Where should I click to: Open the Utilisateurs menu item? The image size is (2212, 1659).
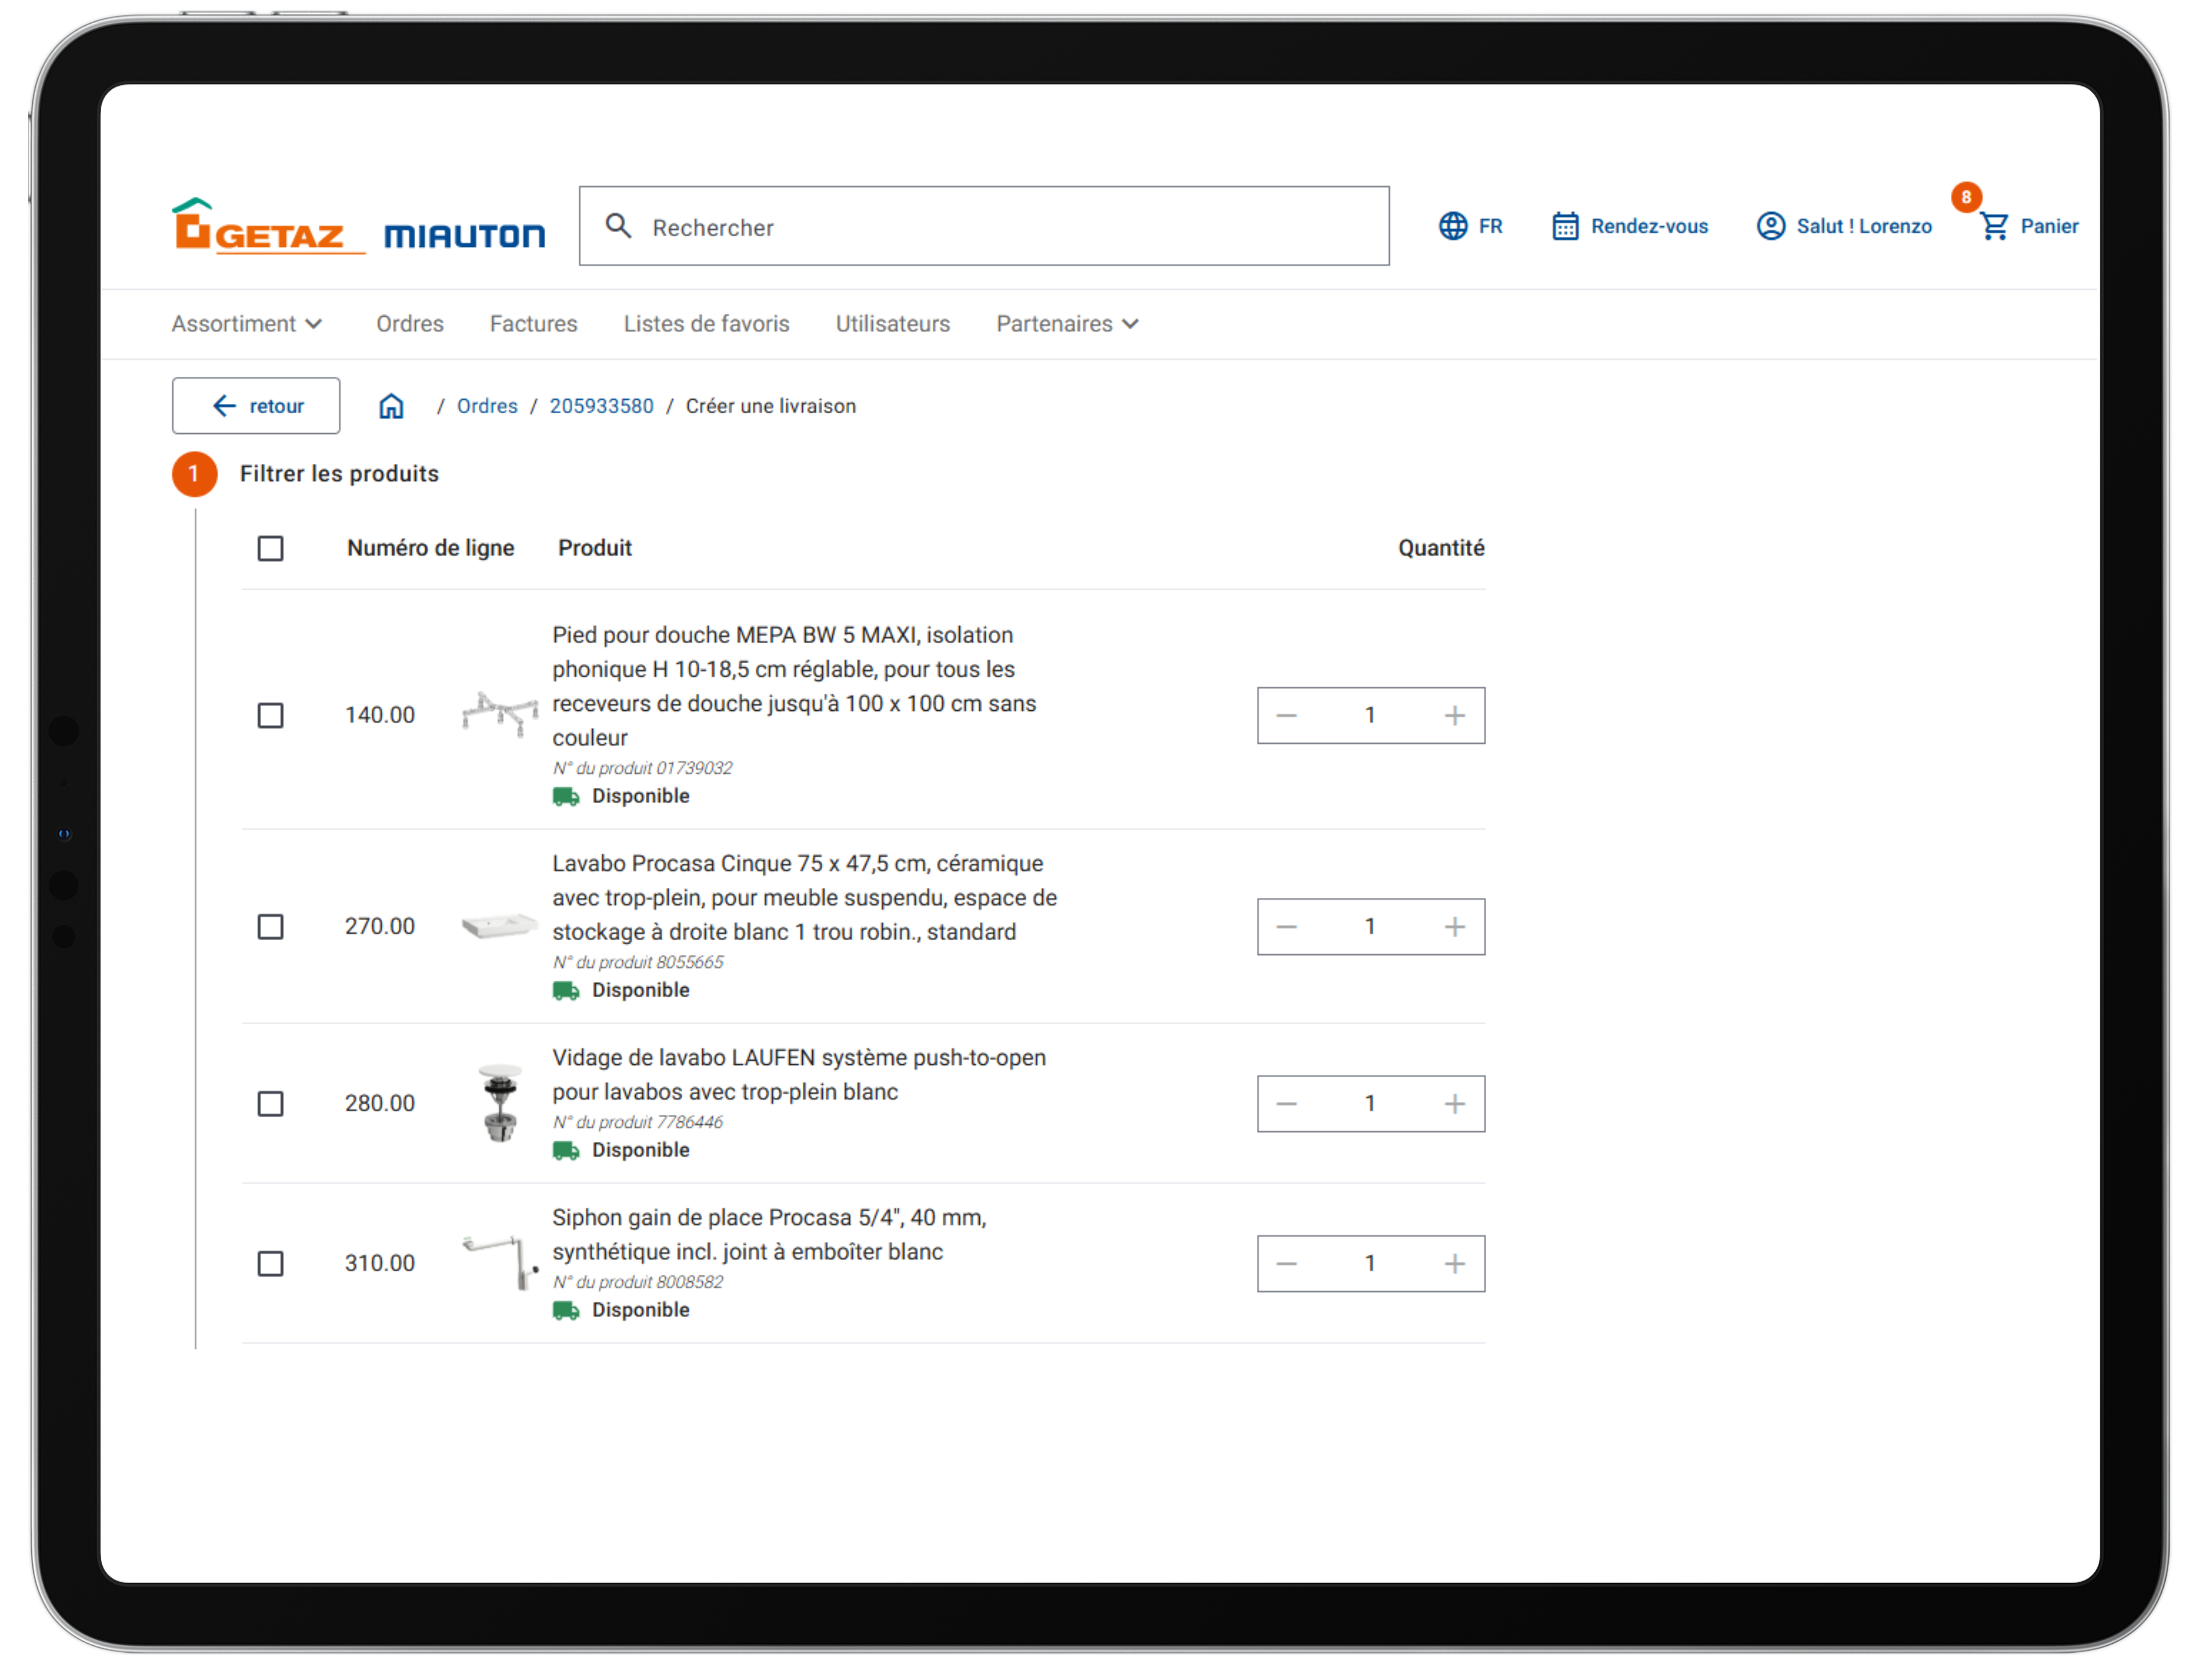pos(893,324)
